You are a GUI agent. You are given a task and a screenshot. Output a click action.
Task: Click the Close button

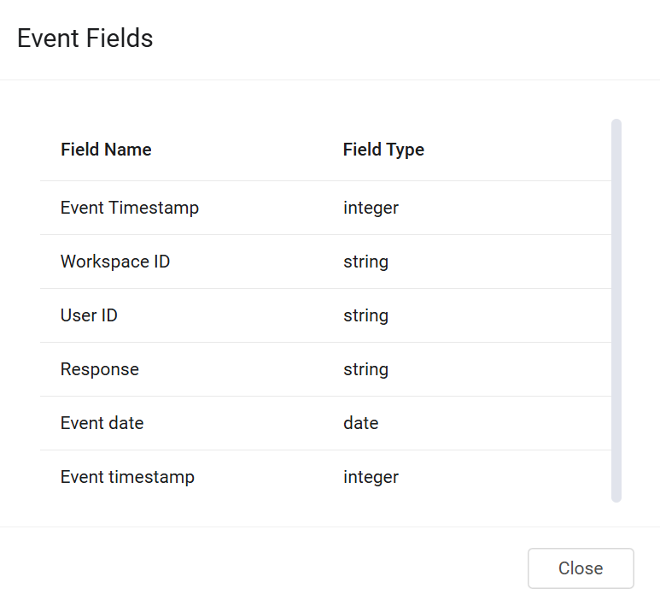coord(581,568)
